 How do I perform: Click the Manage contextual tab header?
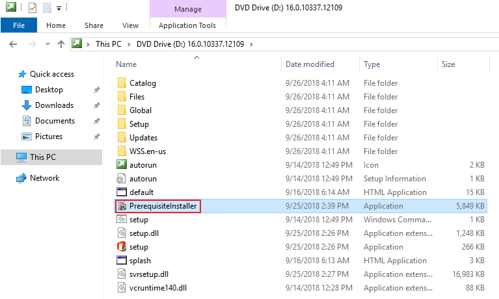(x=188, y=9)
